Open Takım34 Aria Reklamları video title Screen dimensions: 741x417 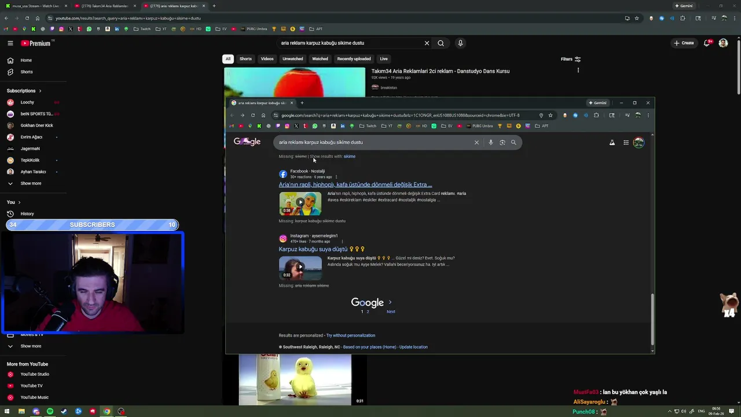[x=441, y=71]
